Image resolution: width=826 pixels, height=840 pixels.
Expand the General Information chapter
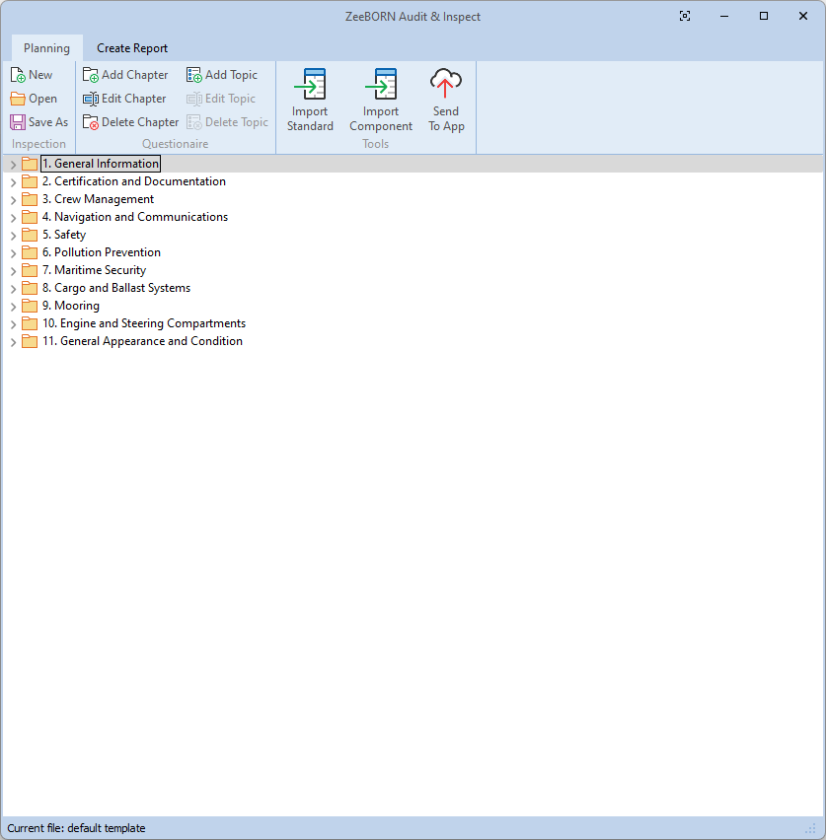click(13, 165)
